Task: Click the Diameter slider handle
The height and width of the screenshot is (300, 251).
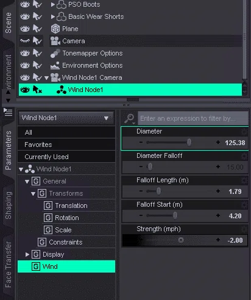Action: point(189,142)
